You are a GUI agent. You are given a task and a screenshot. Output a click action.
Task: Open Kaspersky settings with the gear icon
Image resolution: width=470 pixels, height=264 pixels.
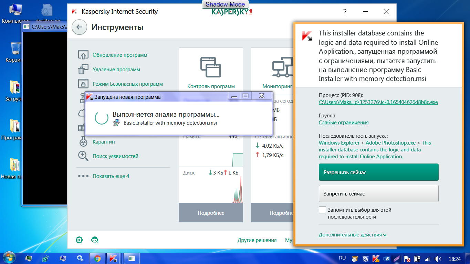tap(79, 240)
